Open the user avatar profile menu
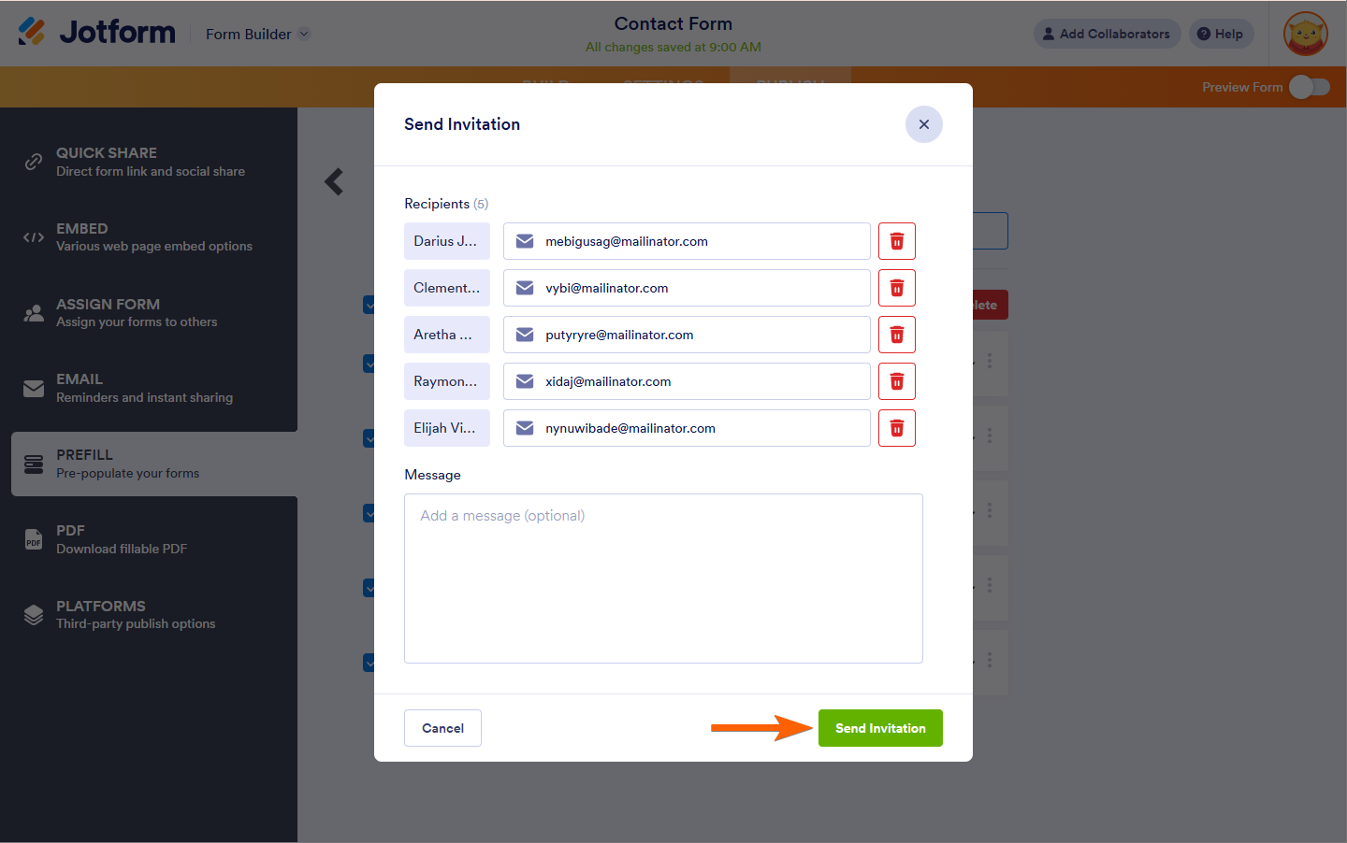Screen dimensions: 1347x843 point(1306,34)
